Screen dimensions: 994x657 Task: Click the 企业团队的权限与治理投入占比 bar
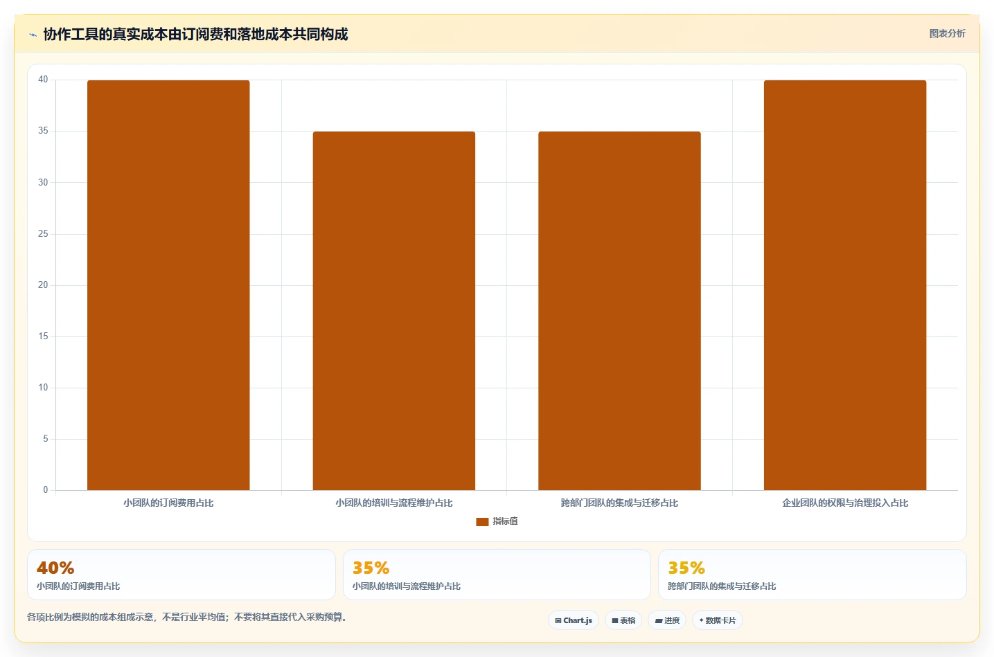pyautogui.click(x=845, y=285)
